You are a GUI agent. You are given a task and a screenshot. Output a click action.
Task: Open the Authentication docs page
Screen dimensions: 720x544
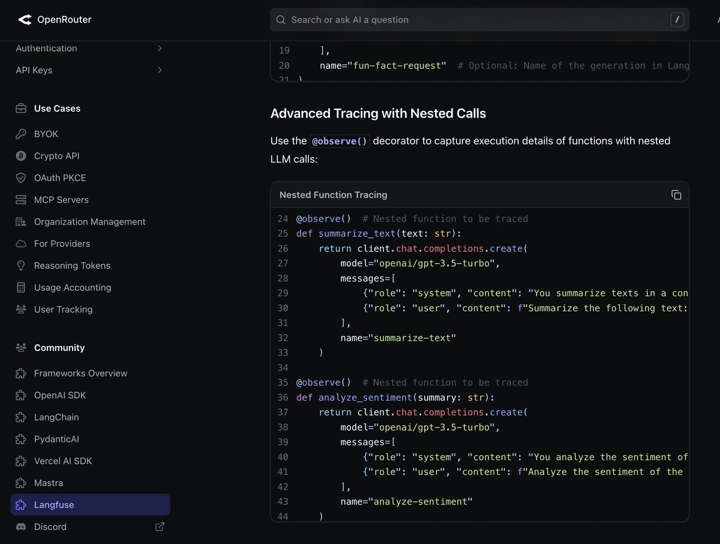(x=46, y=49)
